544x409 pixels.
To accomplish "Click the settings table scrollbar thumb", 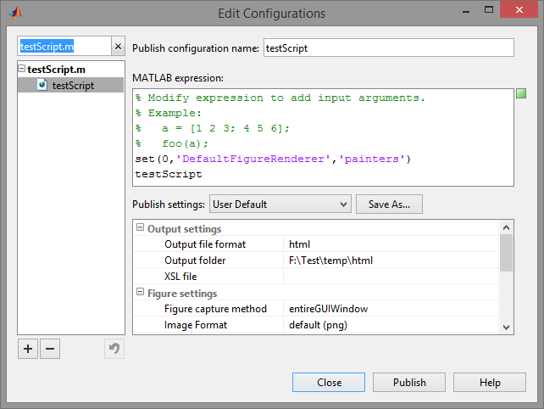I will tap(506, 253).
